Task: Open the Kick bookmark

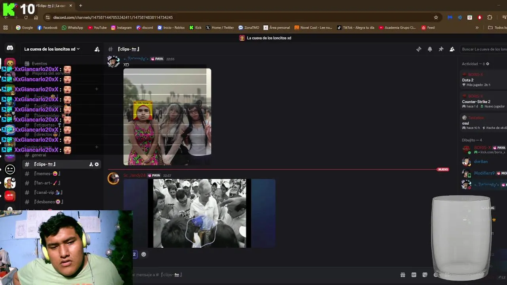Action: [x=195, y=28]
